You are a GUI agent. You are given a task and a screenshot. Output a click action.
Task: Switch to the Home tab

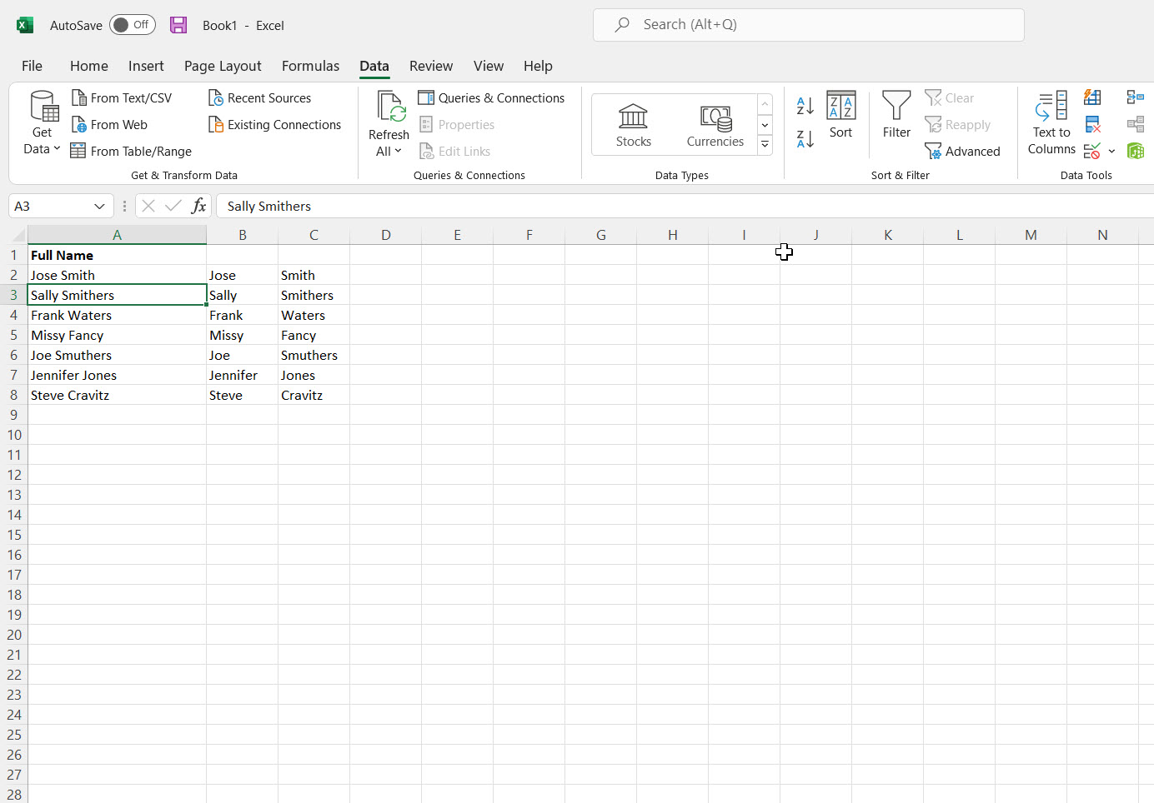[x=89, y=66]
